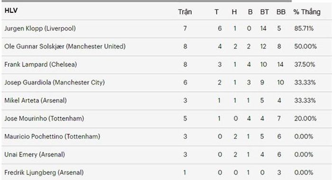This screenshot has height=180, width=332.
Task: Click the % Thắng column header
Action: point(307,12)
